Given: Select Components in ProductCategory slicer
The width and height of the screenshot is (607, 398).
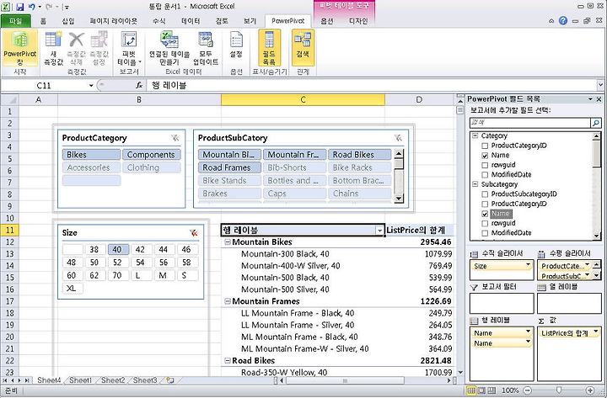Looking at the screenshot, I should pyautogui.click(x=152, y=155).
